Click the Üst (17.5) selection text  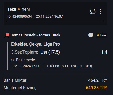50,52
